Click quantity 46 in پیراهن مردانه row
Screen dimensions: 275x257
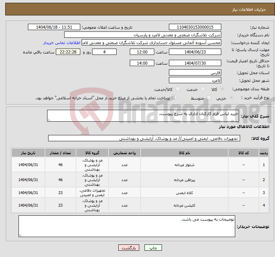click(60, 180)
